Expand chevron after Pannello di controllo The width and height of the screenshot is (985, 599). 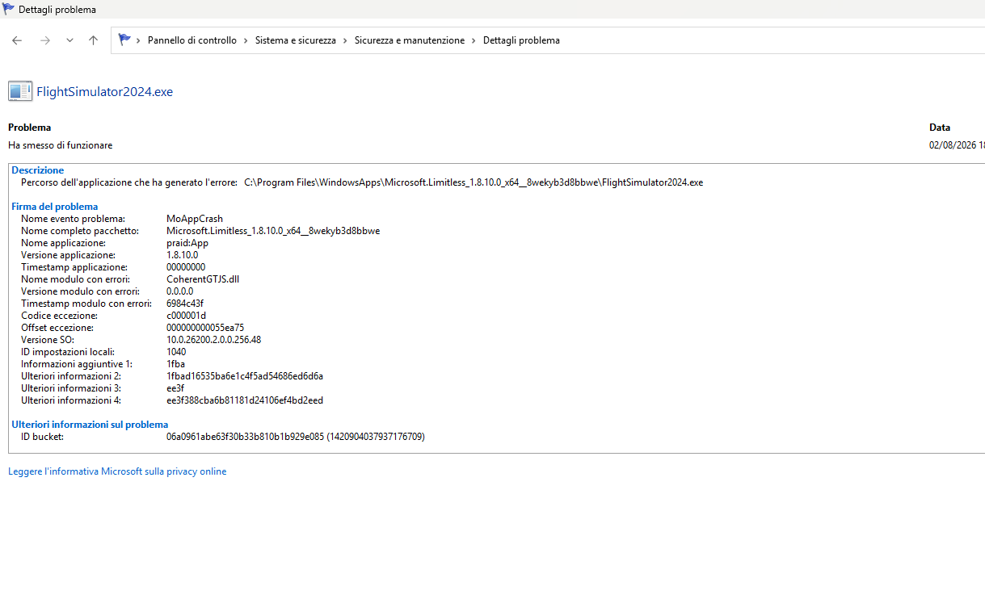click(246, 40)
